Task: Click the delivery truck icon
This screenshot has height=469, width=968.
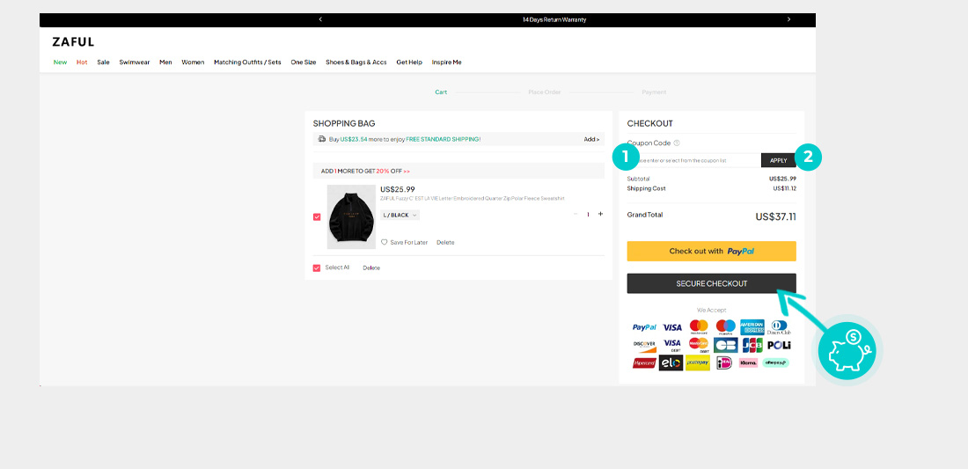Action: click(321, 139)
